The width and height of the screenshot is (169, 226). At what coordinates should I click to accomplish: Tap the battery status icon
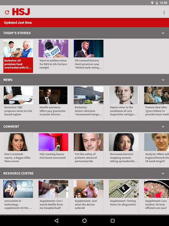[157, 3]
